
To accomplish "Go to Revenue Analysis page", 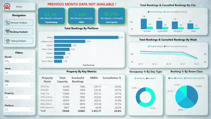I will pos(19,23).
